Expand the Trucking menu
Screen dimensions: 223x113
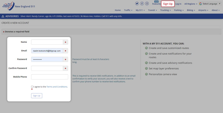click(x=166, y=10)
